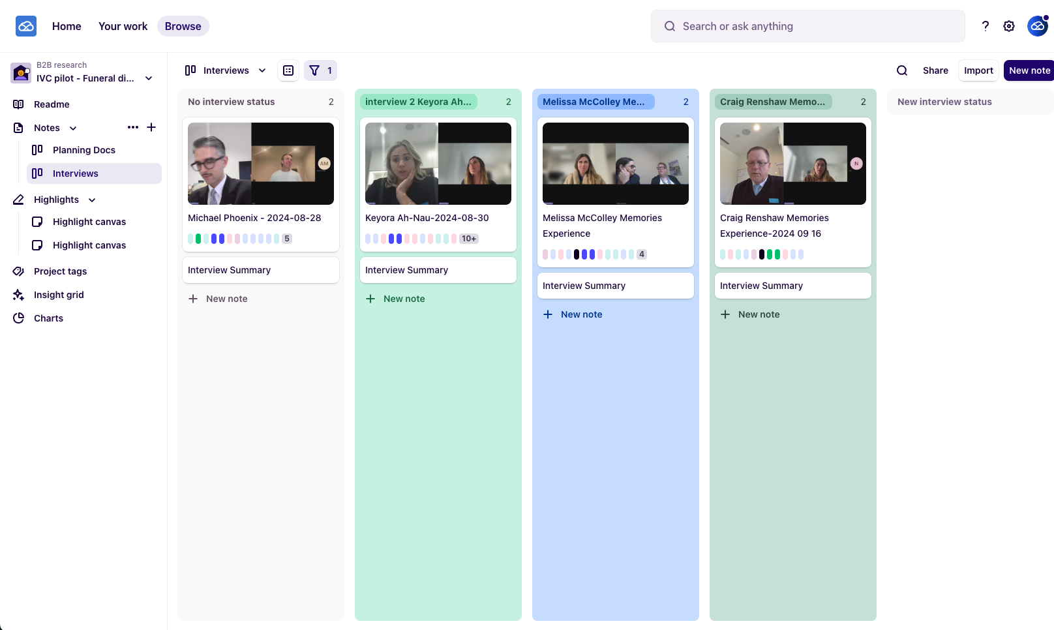Collapse the Highlights section chevron
The height and width of the screenshot is (630, 1054).
tap(92, 200)
